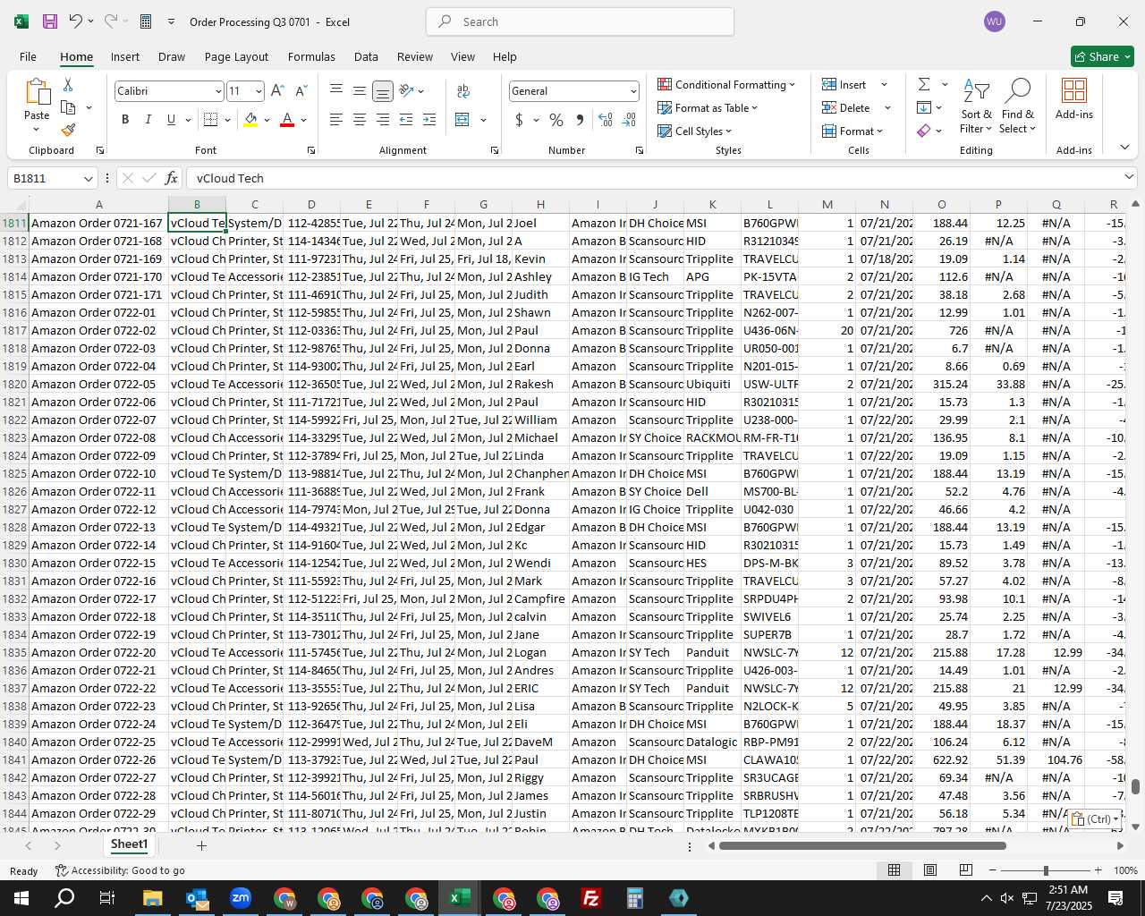The image size is (1145, 916).
Task: Toggle Underline formatting
Action: click(171, 120)
